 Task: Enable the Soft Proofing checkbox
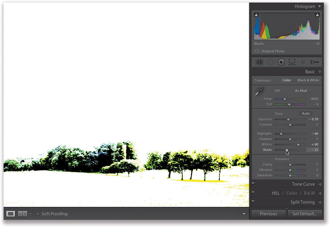point(38,214)
